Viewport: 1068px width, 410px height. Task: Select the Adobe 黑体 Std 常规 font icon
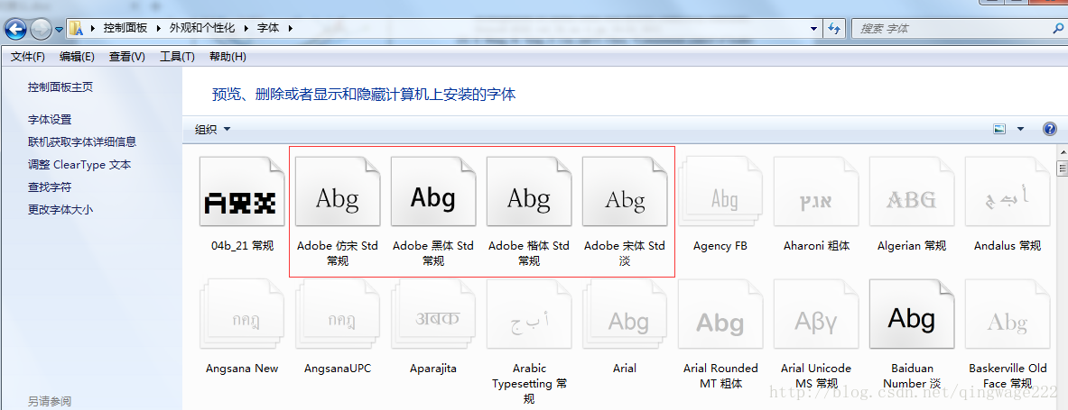(433, 192)
